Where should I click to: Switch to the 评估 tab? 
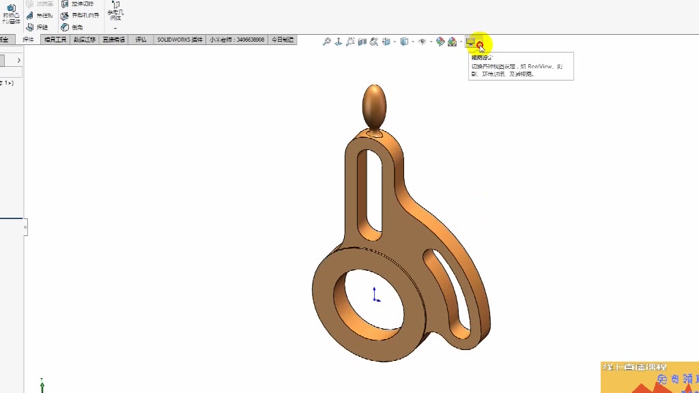pos(141,40)
